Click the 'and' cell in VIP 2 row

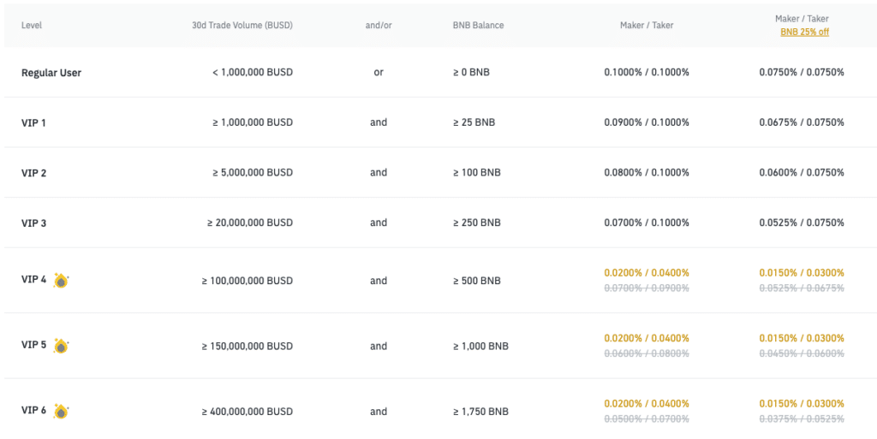[x=379, y=173]
